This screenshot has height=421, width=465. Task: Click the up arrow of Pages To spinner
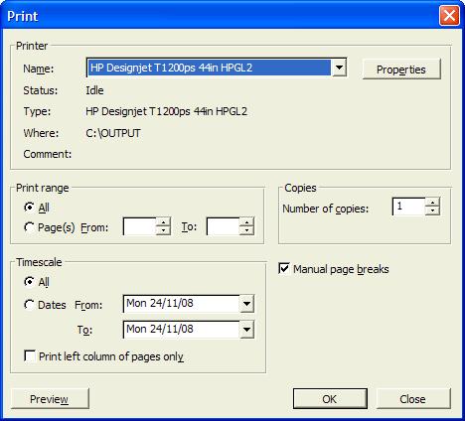246,222
